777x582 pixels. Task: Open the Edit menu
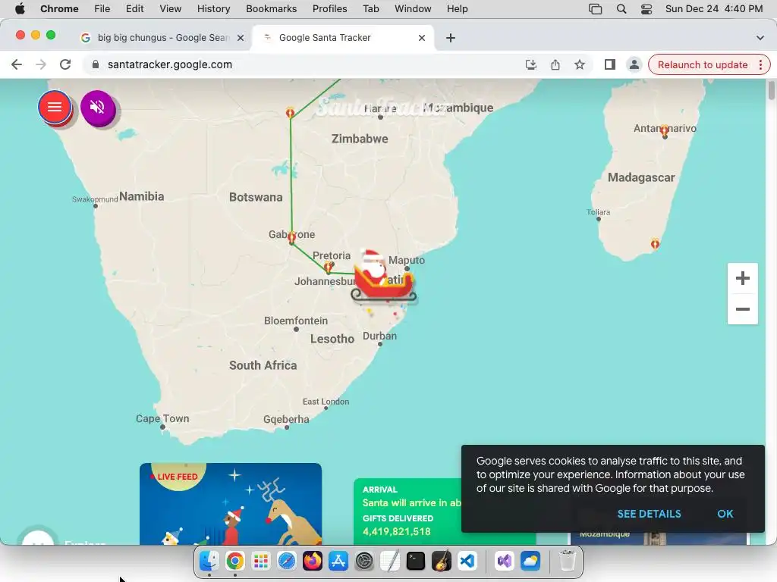[x=134, y=8]
